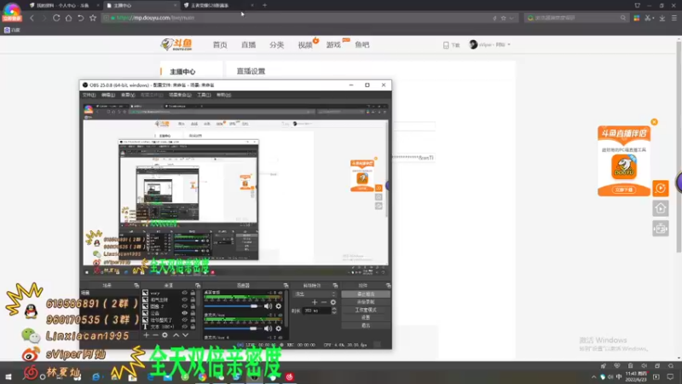This screenshot has height=384, width=682.
Task: Go back in the browser
Action: click(32, 18)
